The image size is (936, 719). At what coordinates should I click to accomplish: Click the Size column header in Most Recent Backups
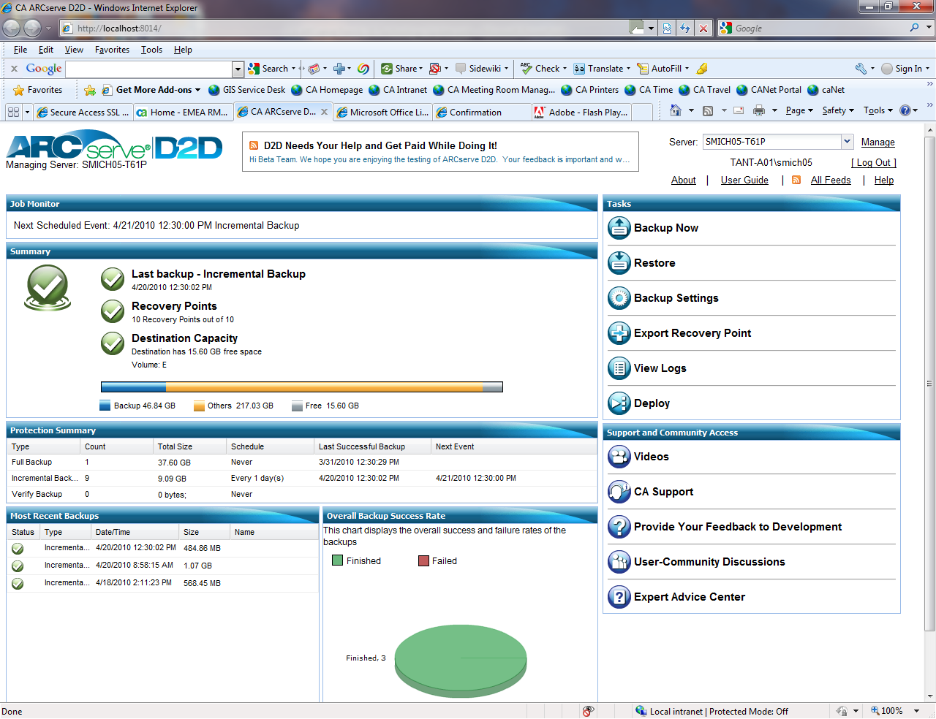(205, 532)
